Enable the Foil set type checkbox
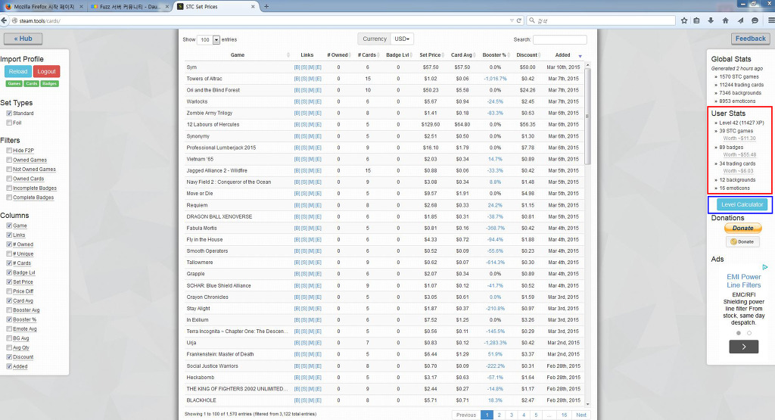This screenshot has width=775, height=420. pyautogui.click(x=9, y=122)
